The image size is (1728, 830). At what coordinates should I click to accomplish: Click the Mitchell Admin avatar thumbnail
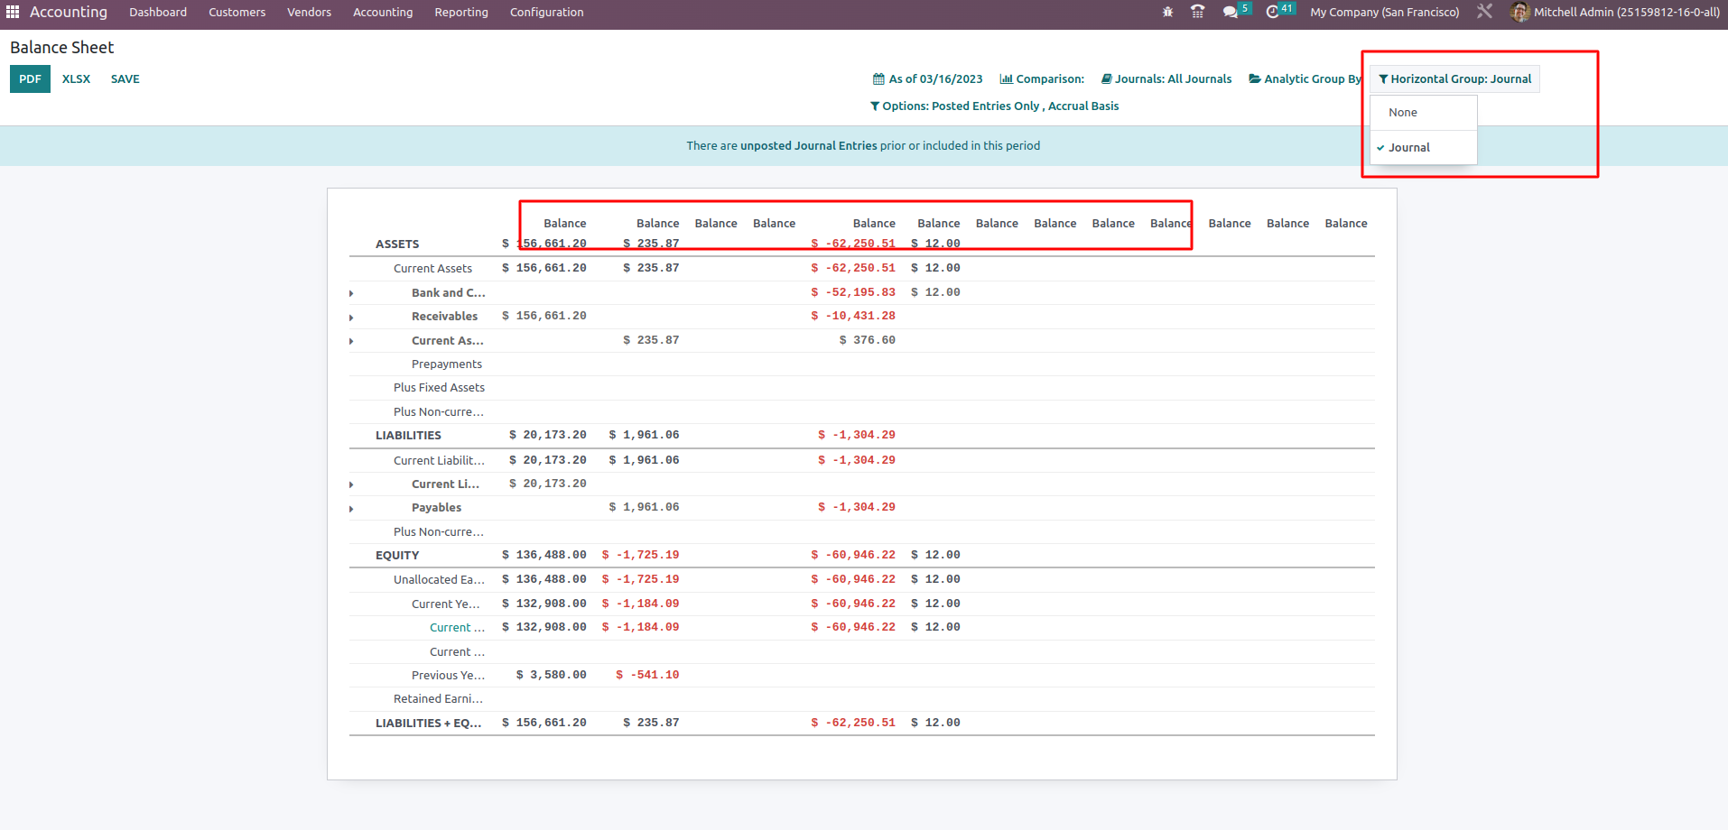pos(1519,12)
